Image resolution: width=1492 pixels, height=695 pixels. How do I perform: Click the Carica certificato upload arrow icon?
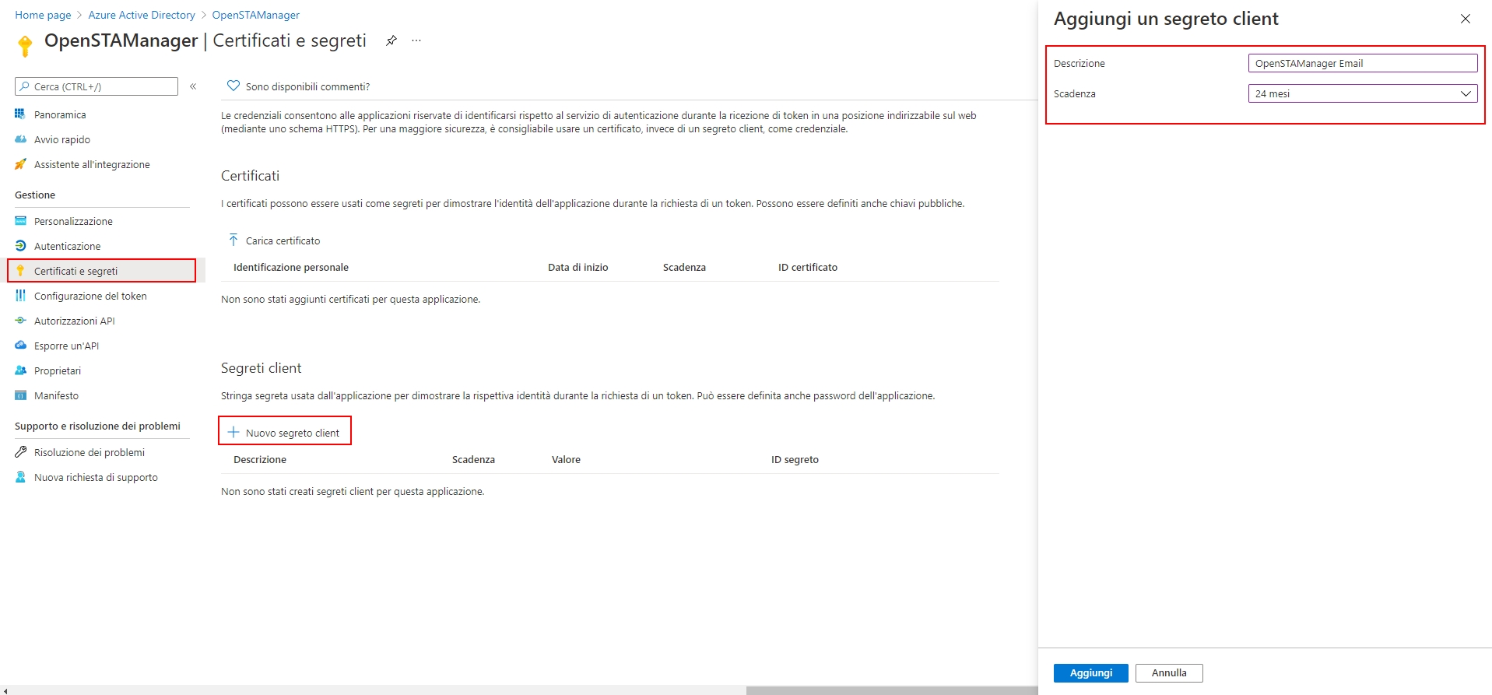233,240
